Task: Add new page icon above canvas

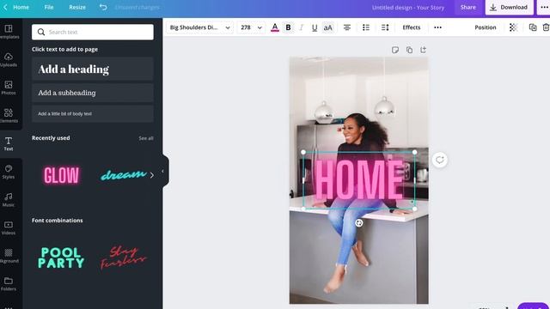Action: click(x=423, y=50)
